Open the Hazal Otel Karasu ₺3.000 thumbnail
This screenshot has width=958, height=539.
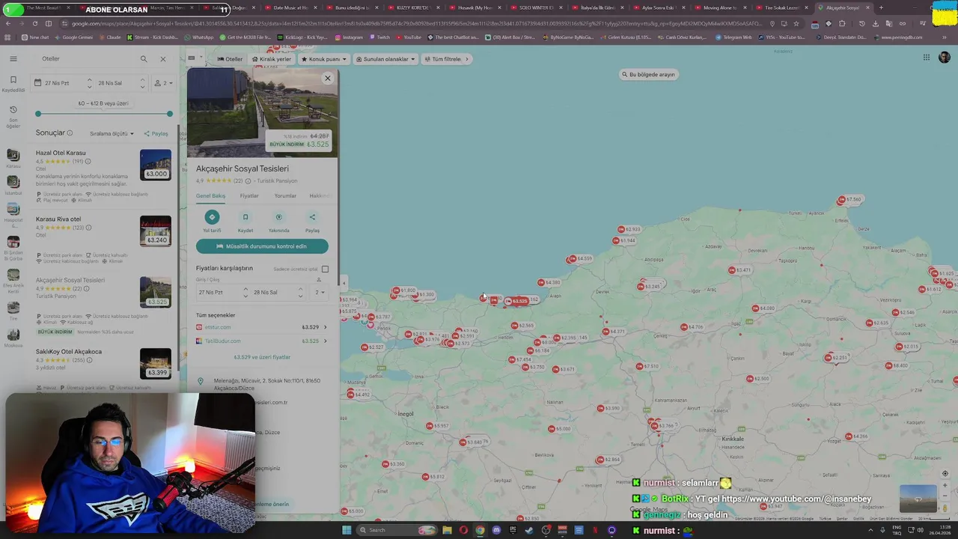pyautogui.click(x=156, y=165)
